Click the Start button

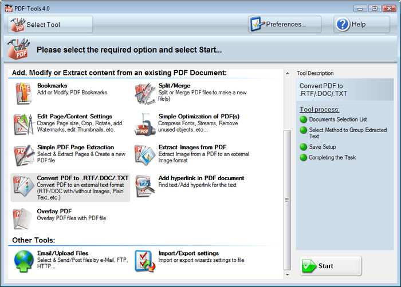331,266
